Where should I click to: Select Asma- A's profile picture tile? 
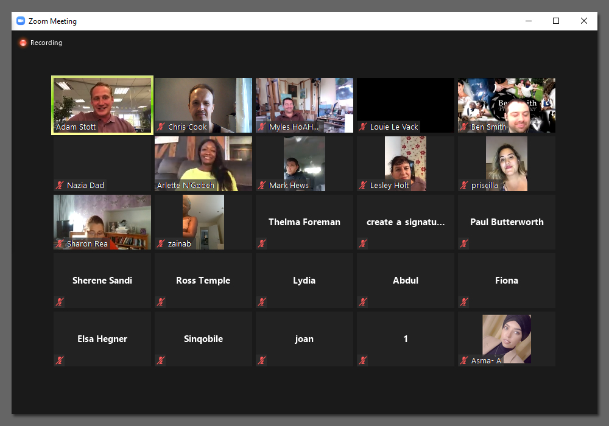(x=507, y=339)
